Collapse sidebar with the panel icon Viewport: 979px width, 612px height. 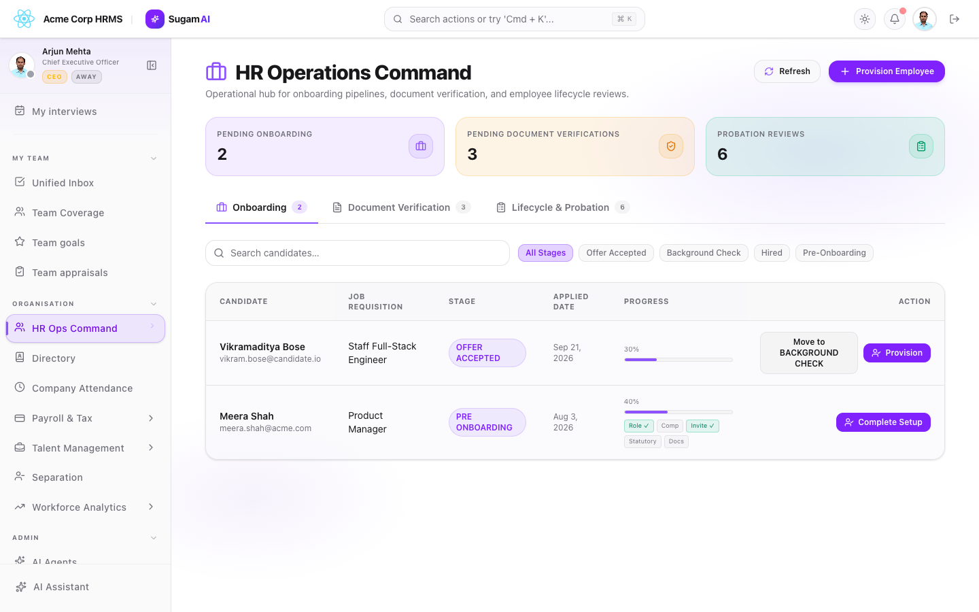(152, 65)
